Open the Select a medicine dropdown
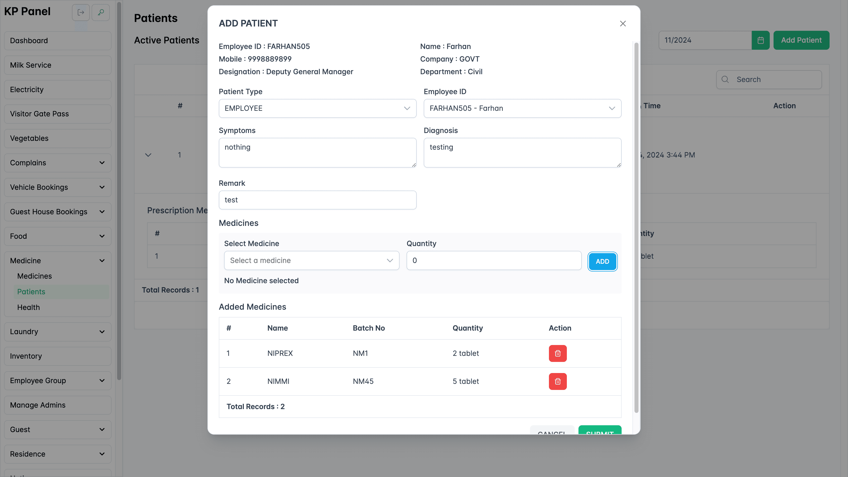This screenshot has width=848, height=477. (311, 260)
